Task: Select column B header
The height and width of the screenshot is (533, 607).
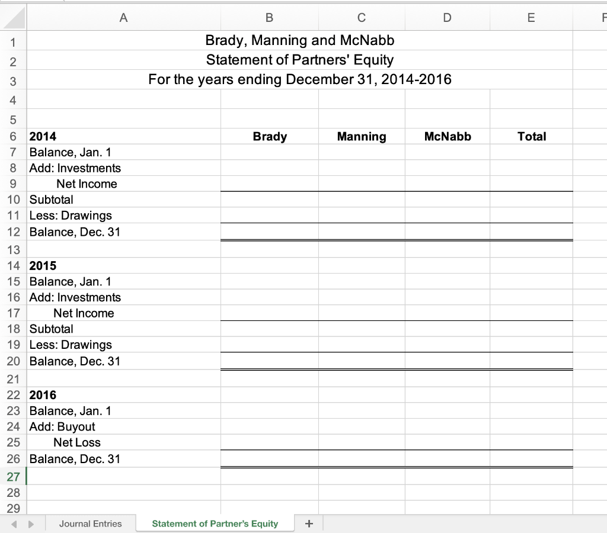Action: pyautogui.click(x=270, y=17)
